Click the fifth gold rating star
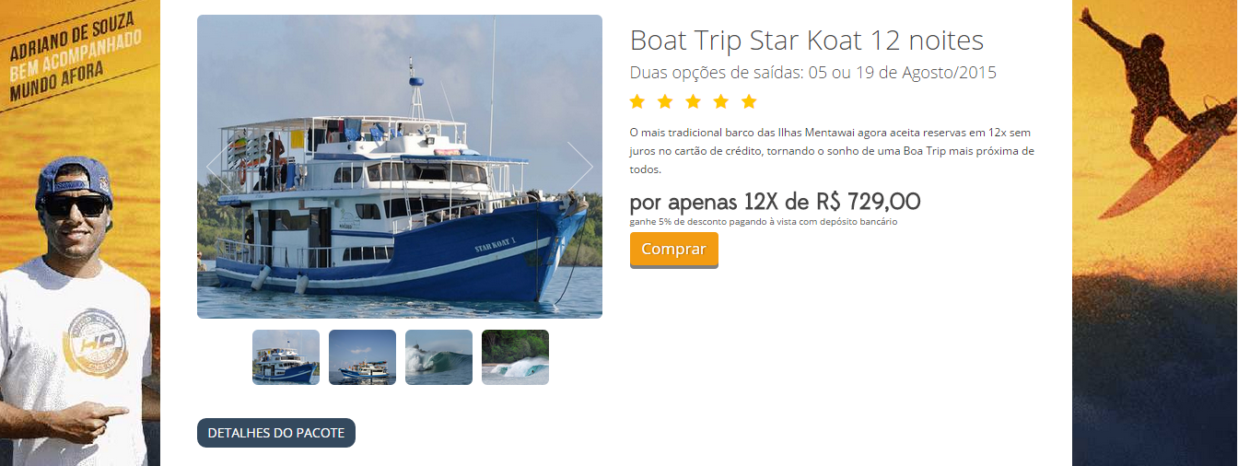Image resolution: width=1238 pixels, height=466 pixels. 749,101
